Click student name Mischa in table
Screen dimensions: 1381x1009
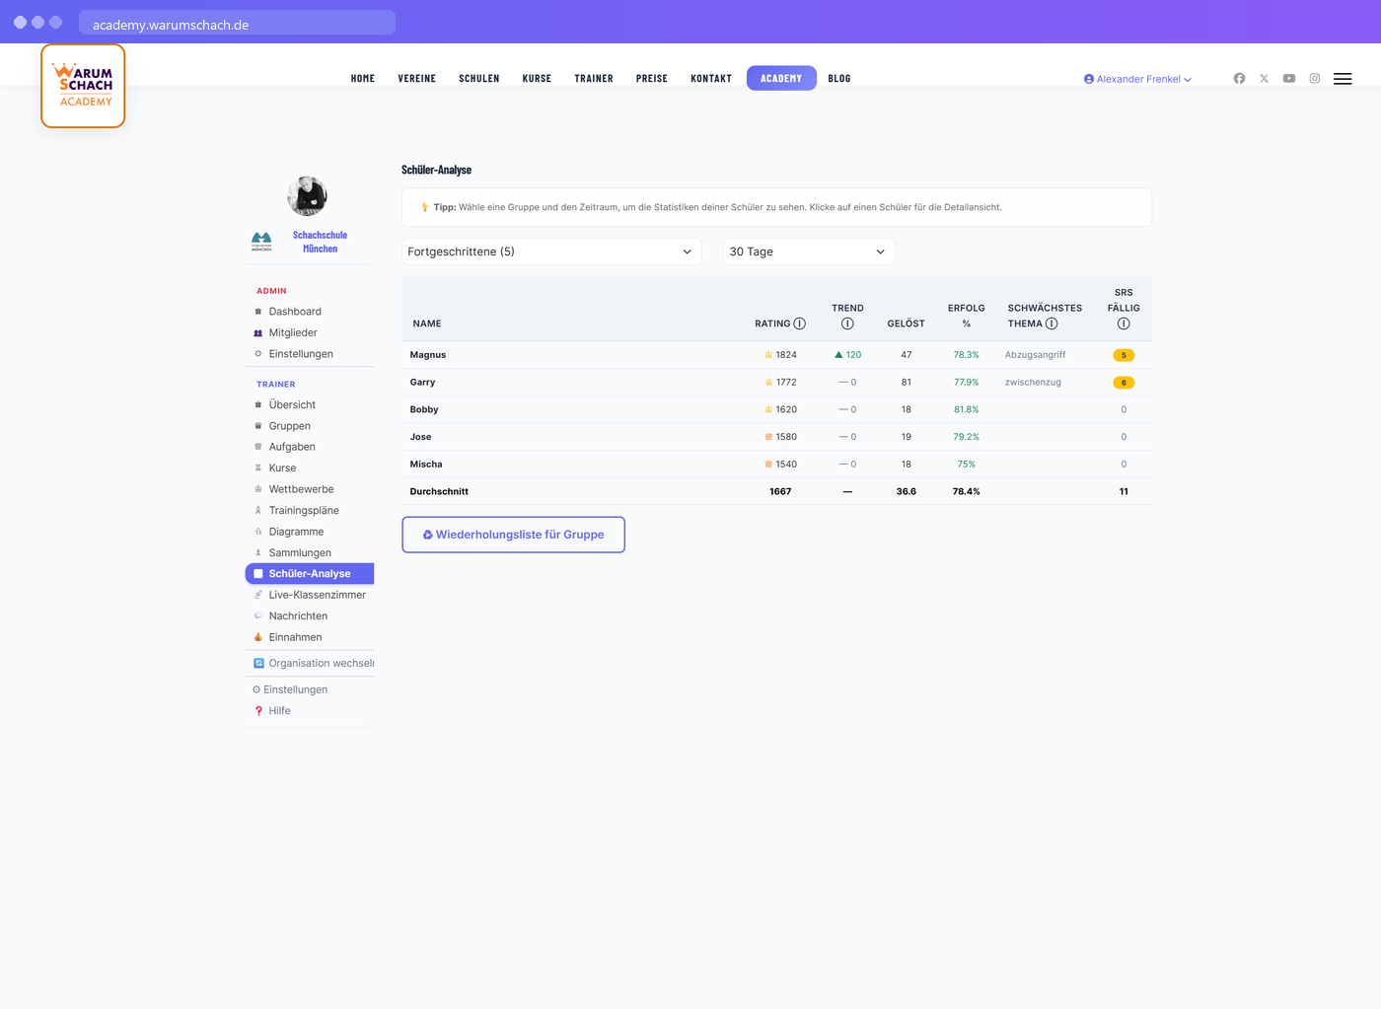coord(426,465)
